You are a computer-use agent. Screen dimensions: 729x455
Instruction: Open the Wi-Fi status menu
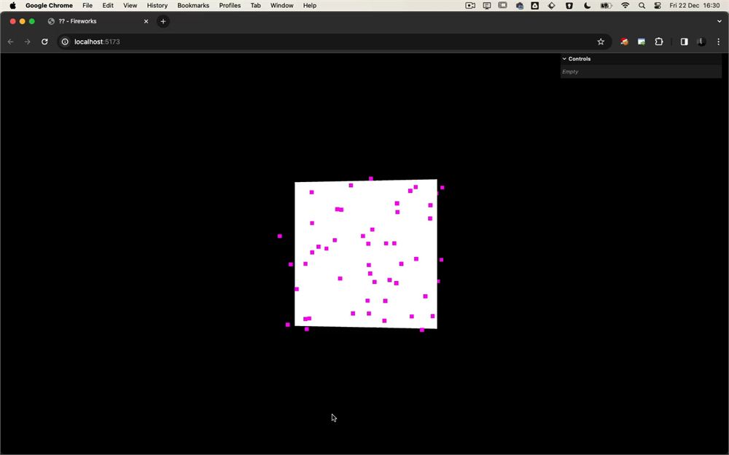tap(625, 6)
